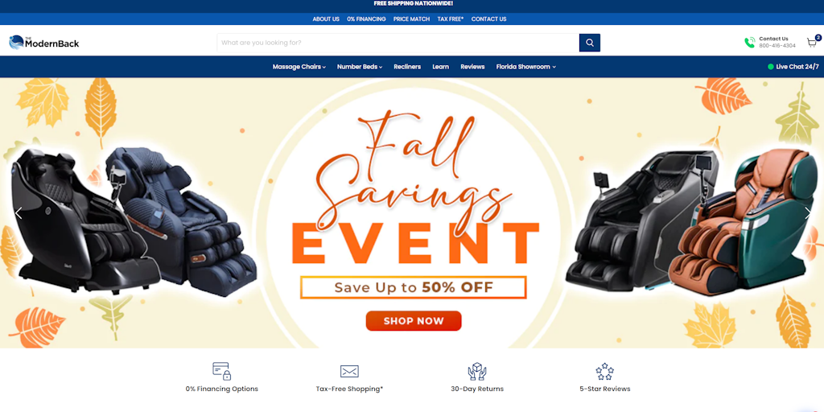Click the 30-Day Returns box icon

(x=477, y=371)
